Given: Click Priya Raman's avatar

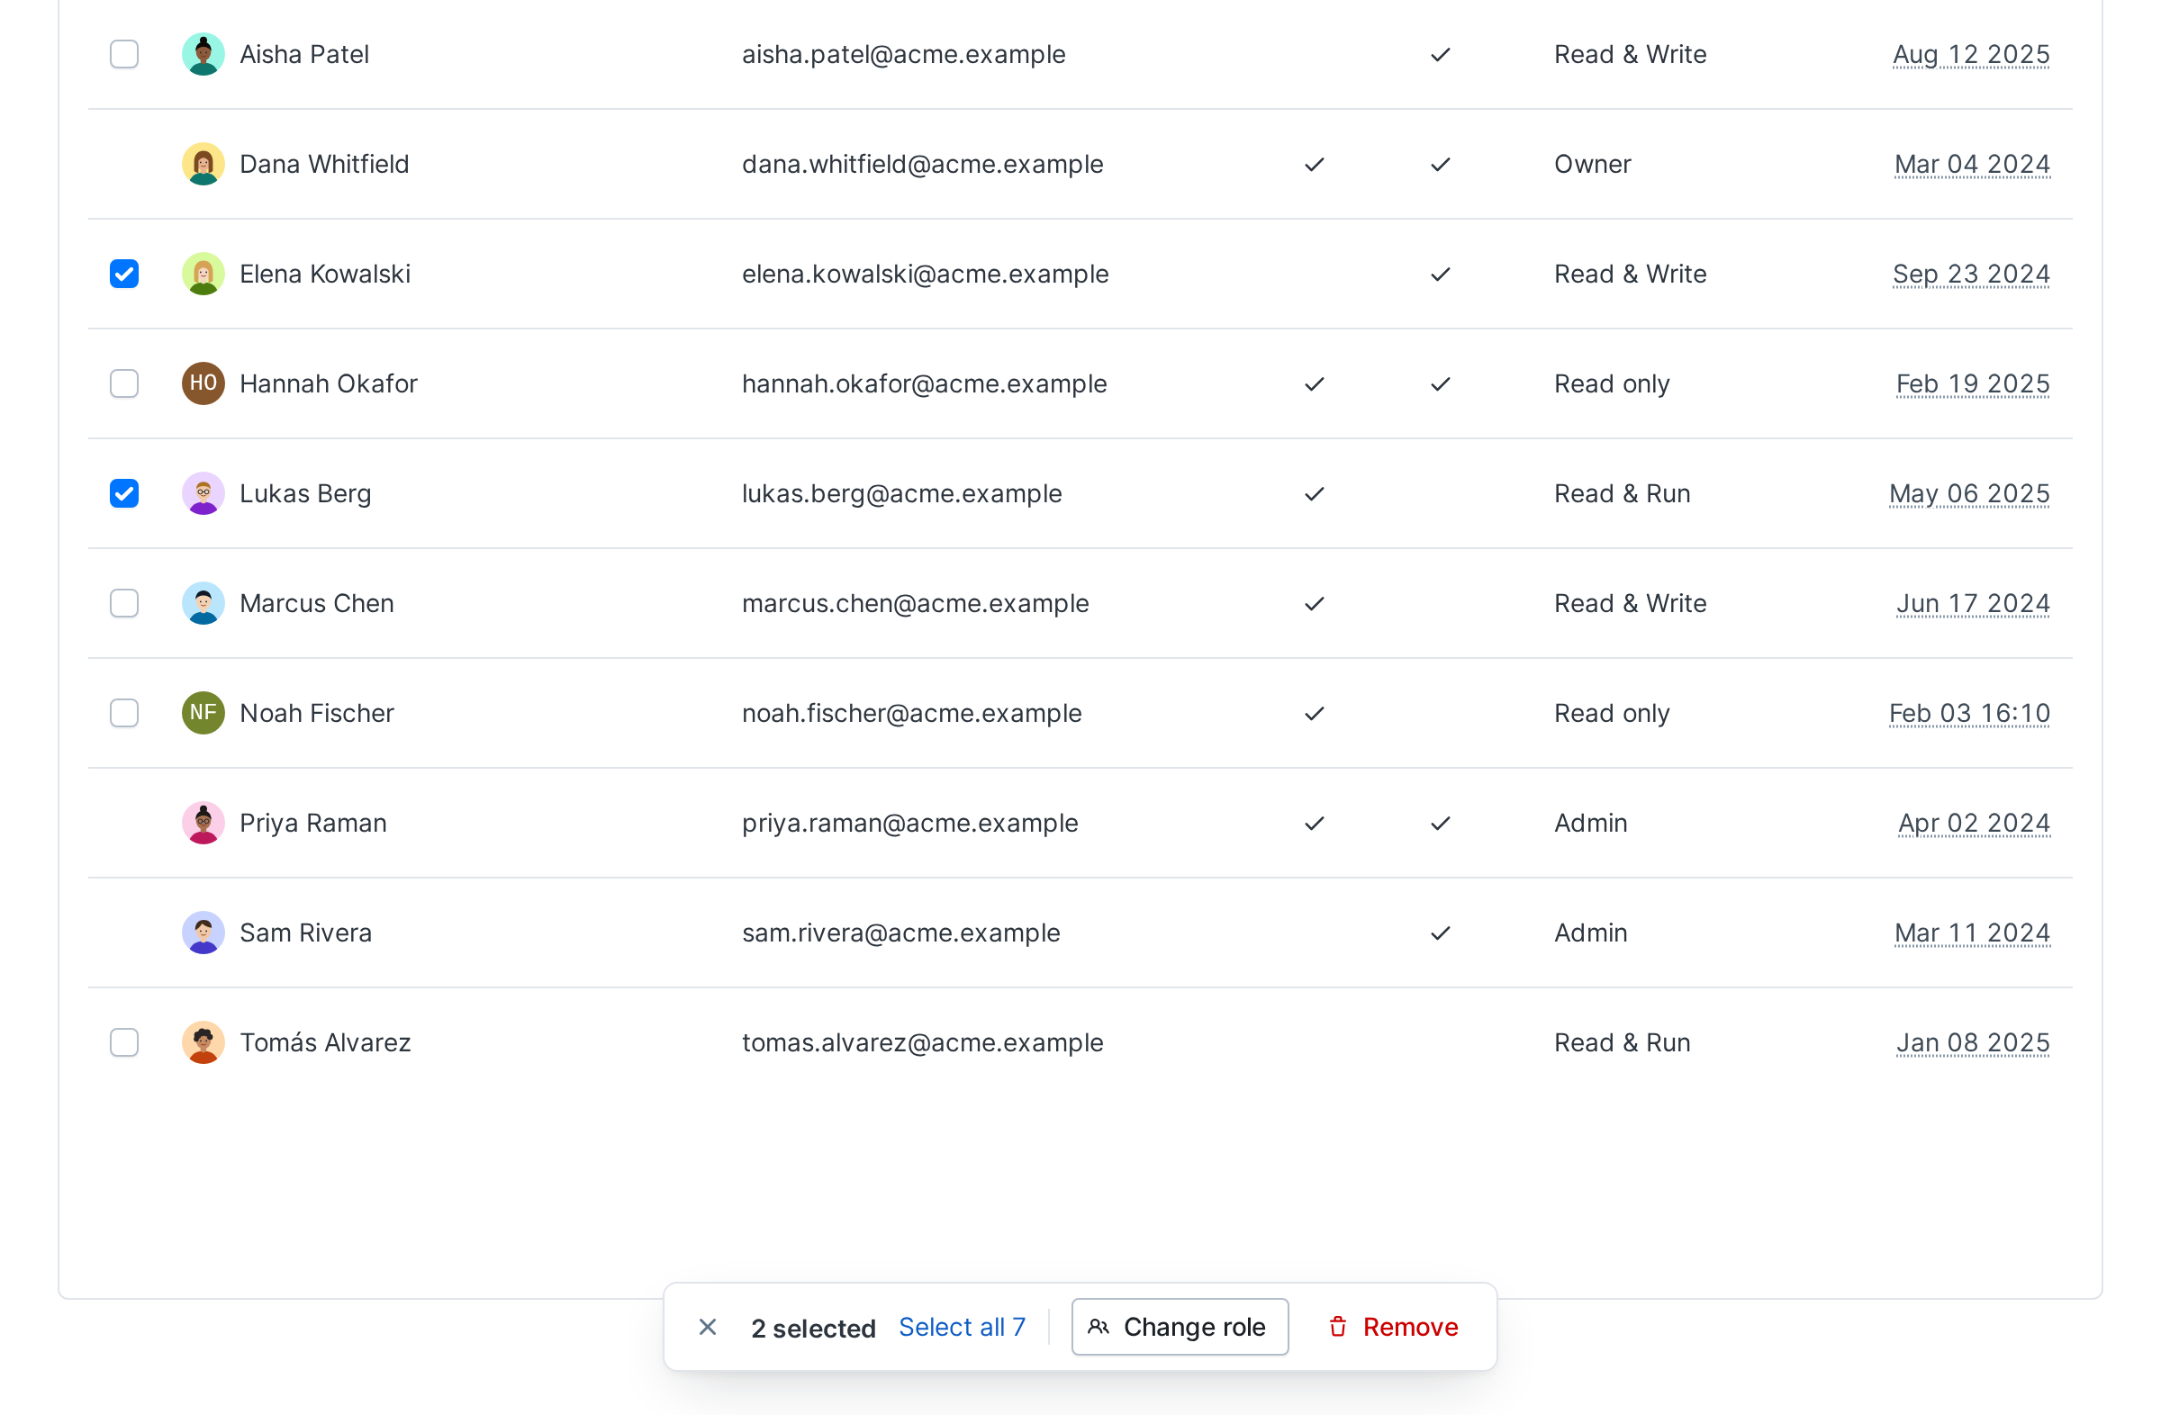Looking at the screenshot, I should point(203,824).
